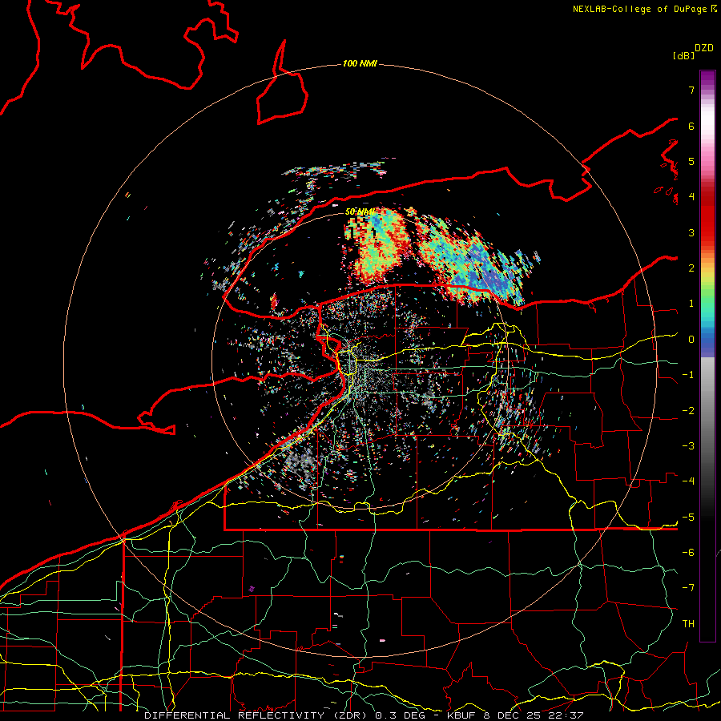Click the -2 value on color scale
The height and width of the screenshot is (721, 721).
click(688, 411)
